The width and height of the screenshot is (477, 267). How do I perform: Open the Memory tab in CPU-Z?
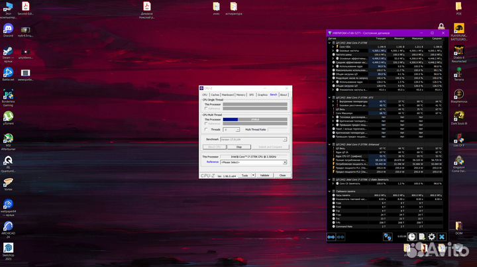[x=241, y=95]
